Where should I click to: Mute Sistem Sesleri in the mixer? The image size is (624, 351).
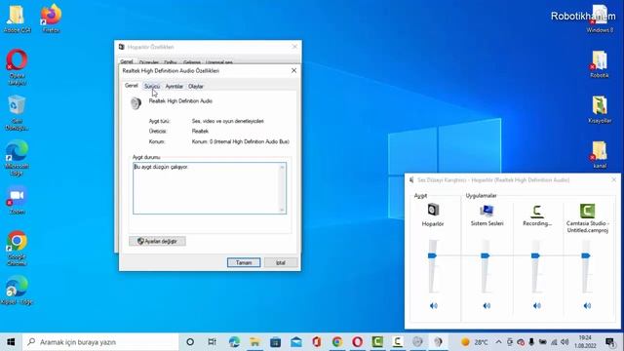point(487,305)
